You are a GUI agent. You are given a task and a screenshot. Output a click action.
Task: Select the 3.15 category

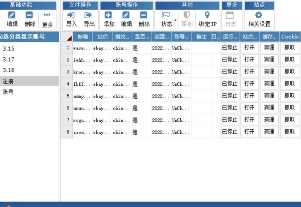(x=9, y=49)
